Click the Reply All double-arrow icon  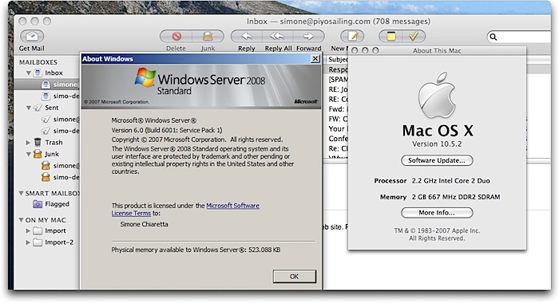tap(277, 37)
